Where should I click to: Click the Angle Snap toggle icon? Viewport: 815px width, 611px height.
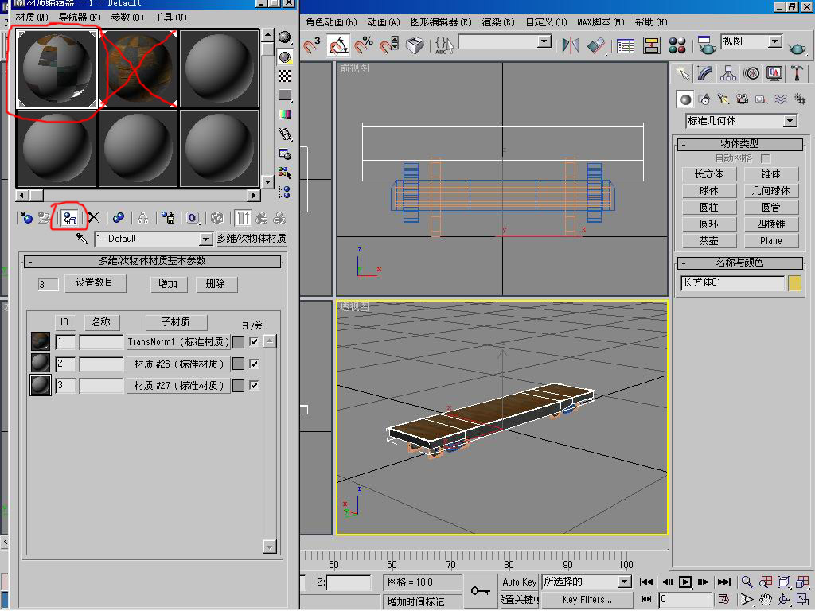point(337,45)
